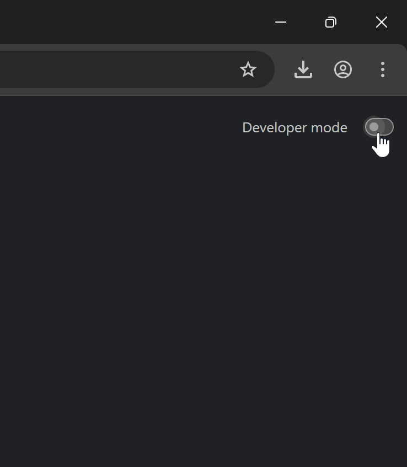This screenshot has height=467, width=407.
Task: Open Chrome's customize and control menu
Action: 383,69
